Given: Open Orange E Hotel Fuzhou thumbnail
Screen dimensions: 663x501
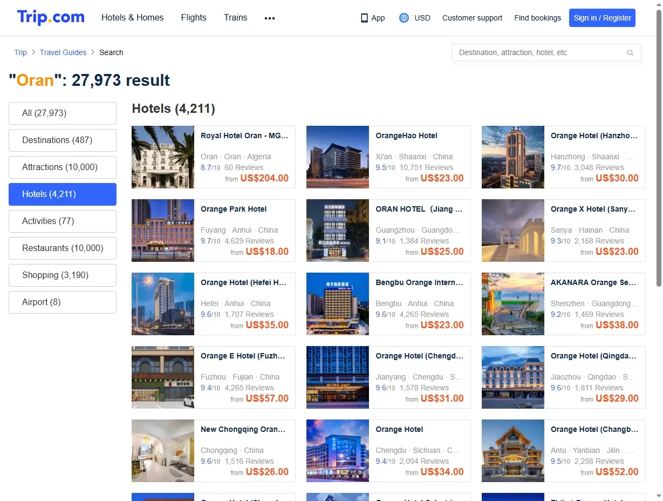Looking at the screenshot, I should (x=163, y=377).
